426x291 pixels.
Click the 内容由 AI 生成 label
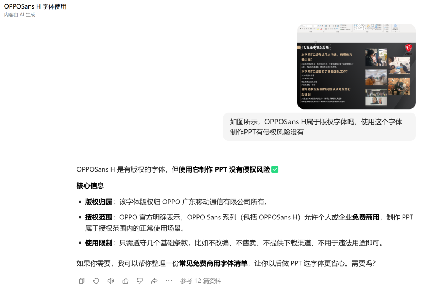(19, 15)
